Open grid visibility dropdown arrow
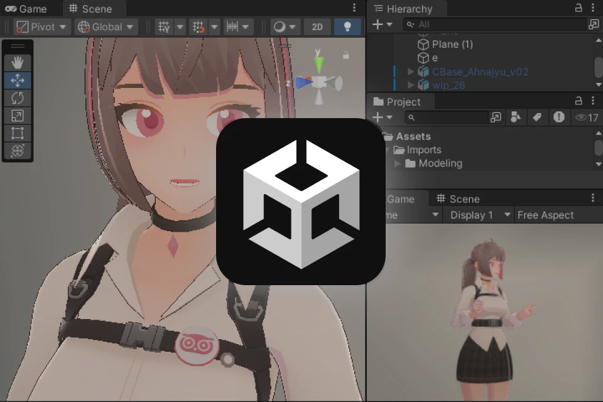The image size is (603, 402). (x=180, y=27)
